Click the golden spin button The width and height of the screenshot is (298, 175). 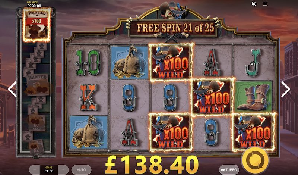(255, 160)
